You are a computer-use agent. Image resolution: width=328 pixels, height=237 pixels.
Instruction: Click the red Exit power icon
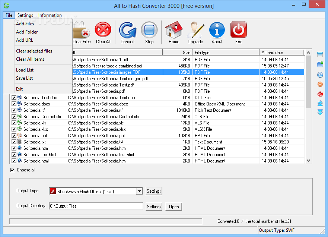239,30
